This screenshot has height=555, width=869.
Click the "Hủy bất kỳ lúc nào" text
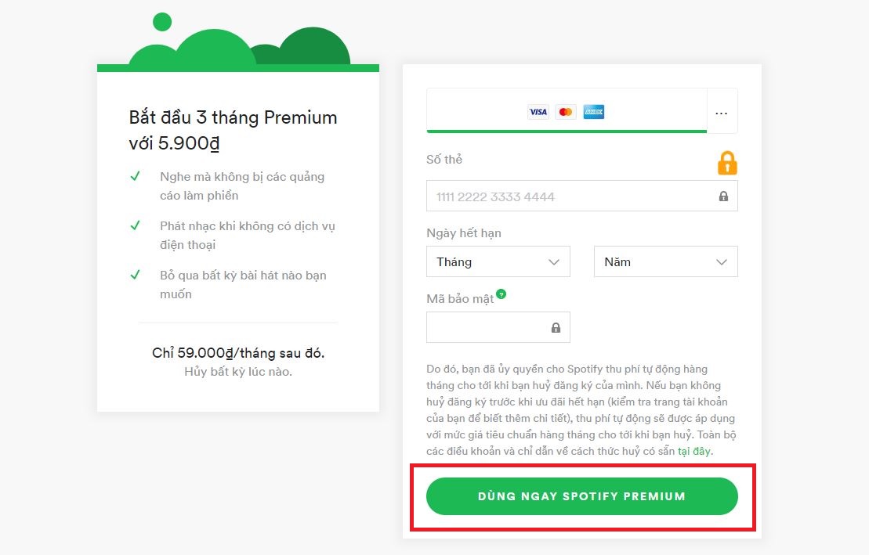click(x=238, y=372)
